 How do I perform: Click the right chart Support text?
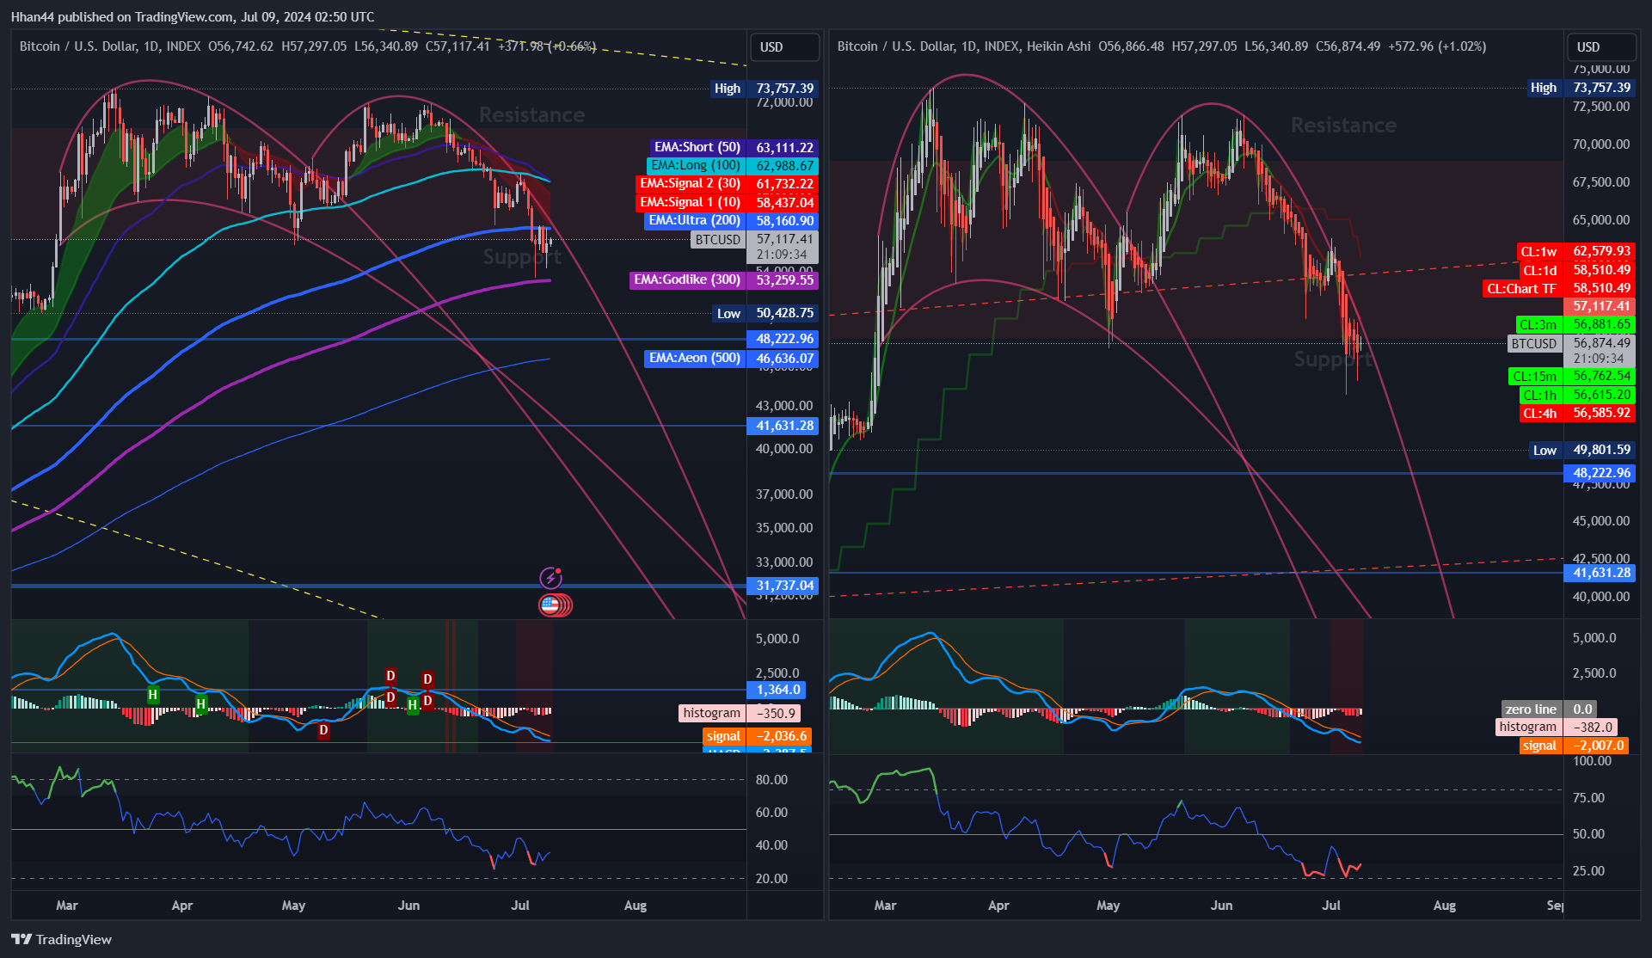(x=1334, y=359)
